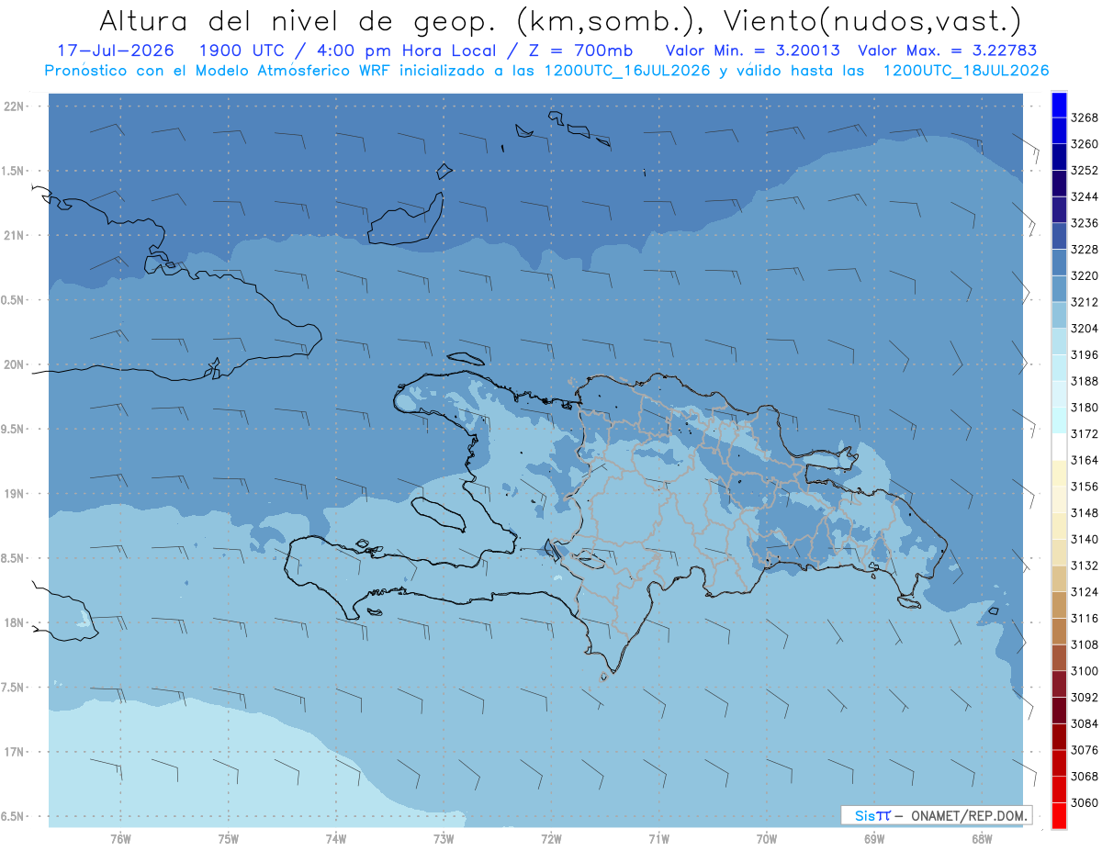Click the legend value 3156
The image size is (1102, 851).
tap(1085, 487)
